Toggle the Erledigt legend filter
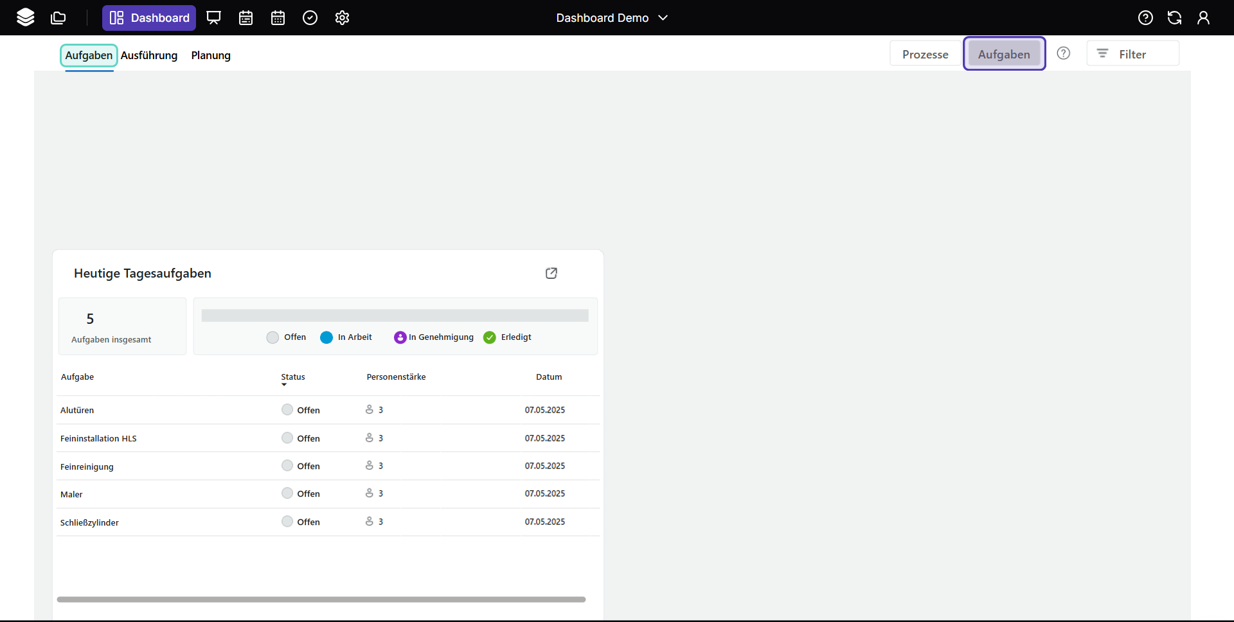 coord(508,337)
